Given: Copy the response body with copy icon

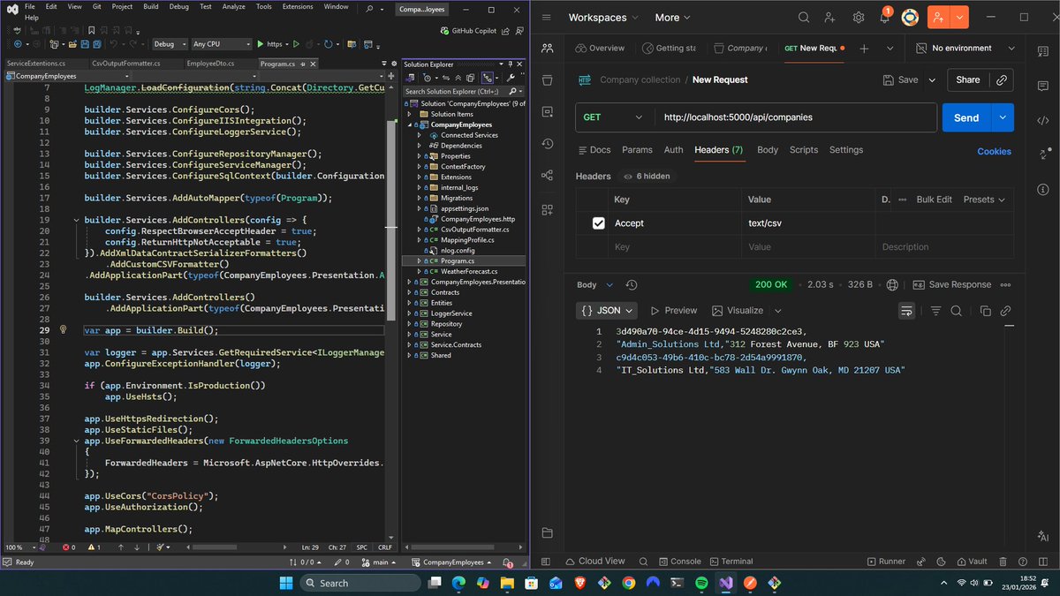Looking at the screenshot, I should pyautogui.click(x=985, y=311).
